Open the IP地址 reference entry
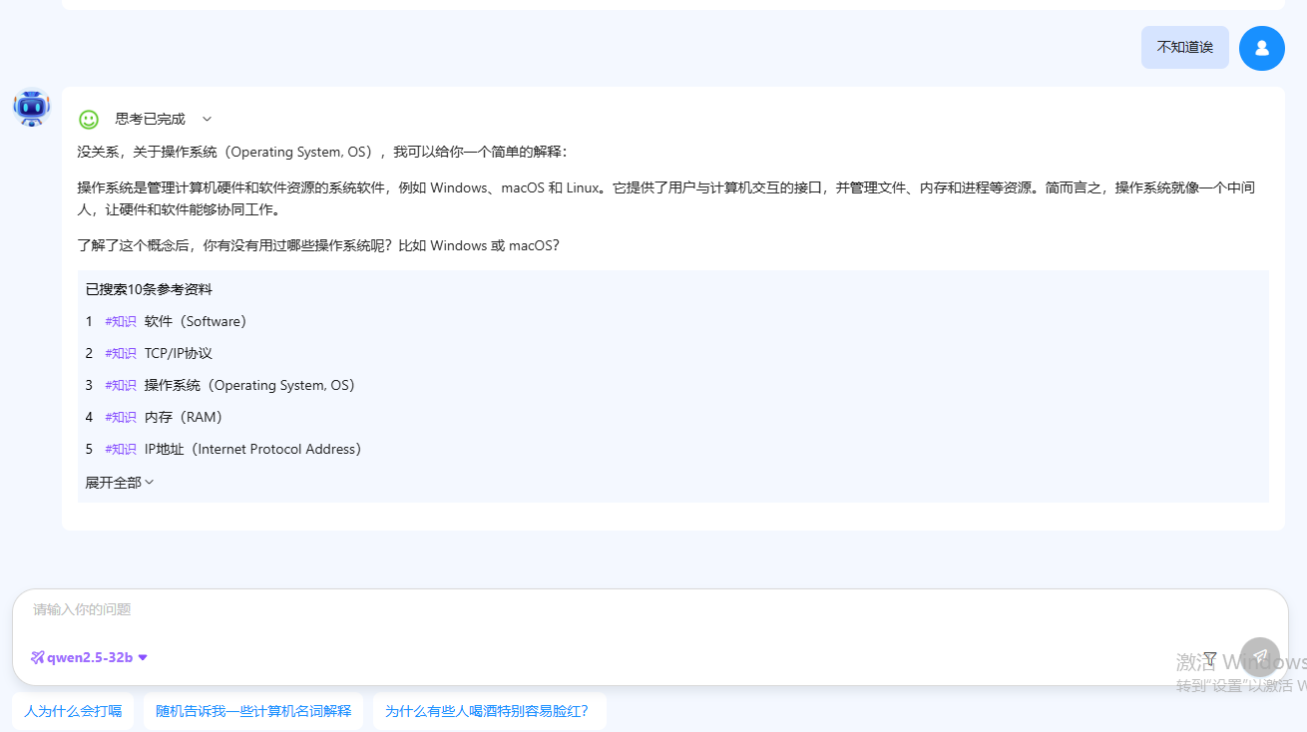This screenshot has height=732, width=1307. (x=252, y=449)
